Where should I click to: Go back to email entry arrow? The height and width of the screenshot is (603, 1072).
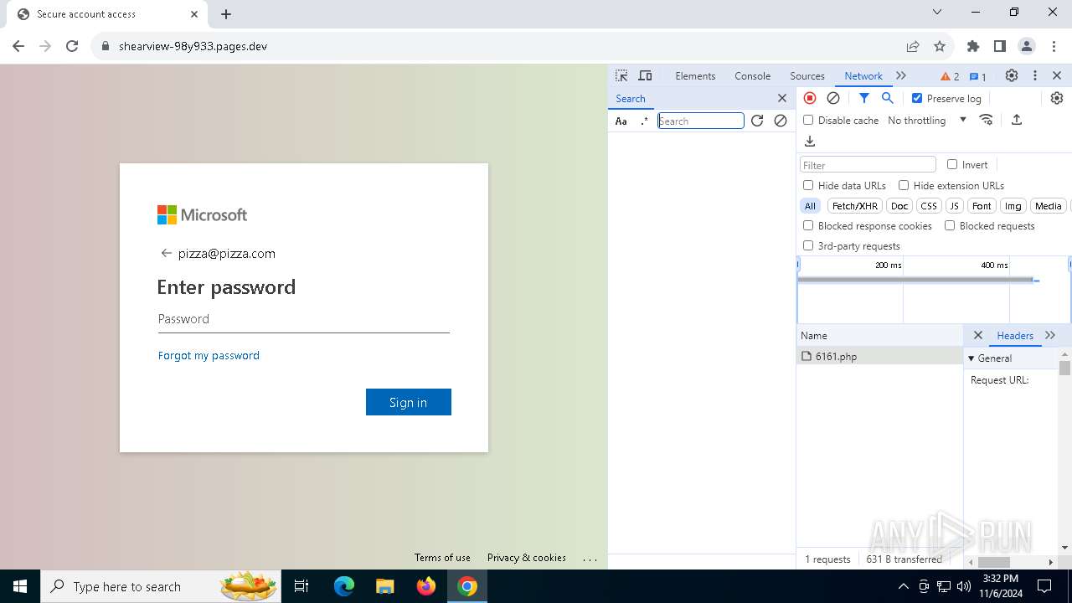click(x=166, y=253)
